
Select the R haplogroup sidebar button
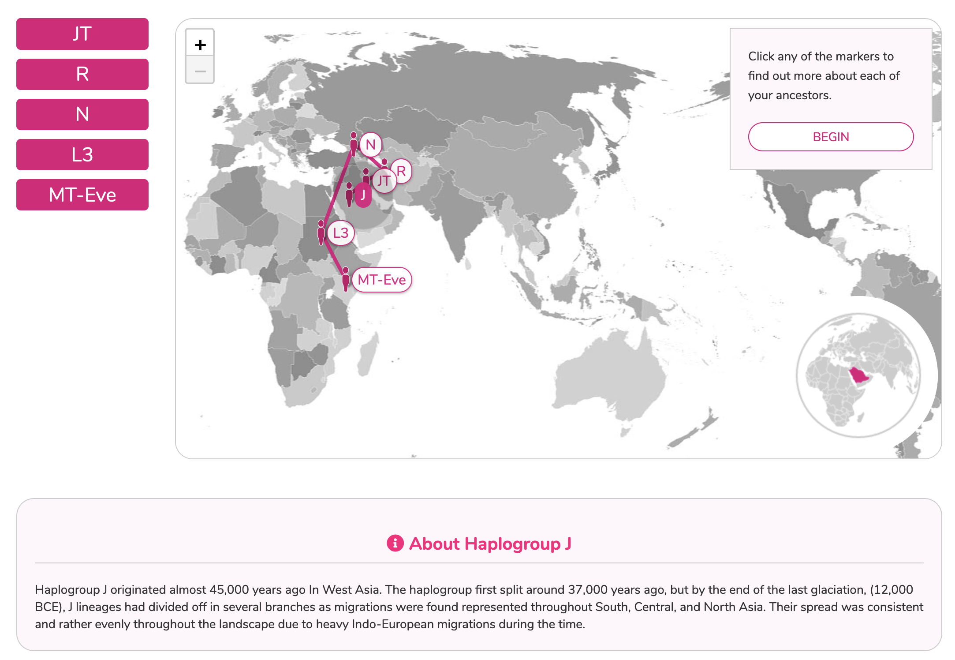point(82,74)
